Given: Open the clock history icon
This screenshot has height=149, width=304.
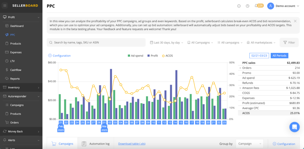Looking at the screenshot, I should 248,6.
